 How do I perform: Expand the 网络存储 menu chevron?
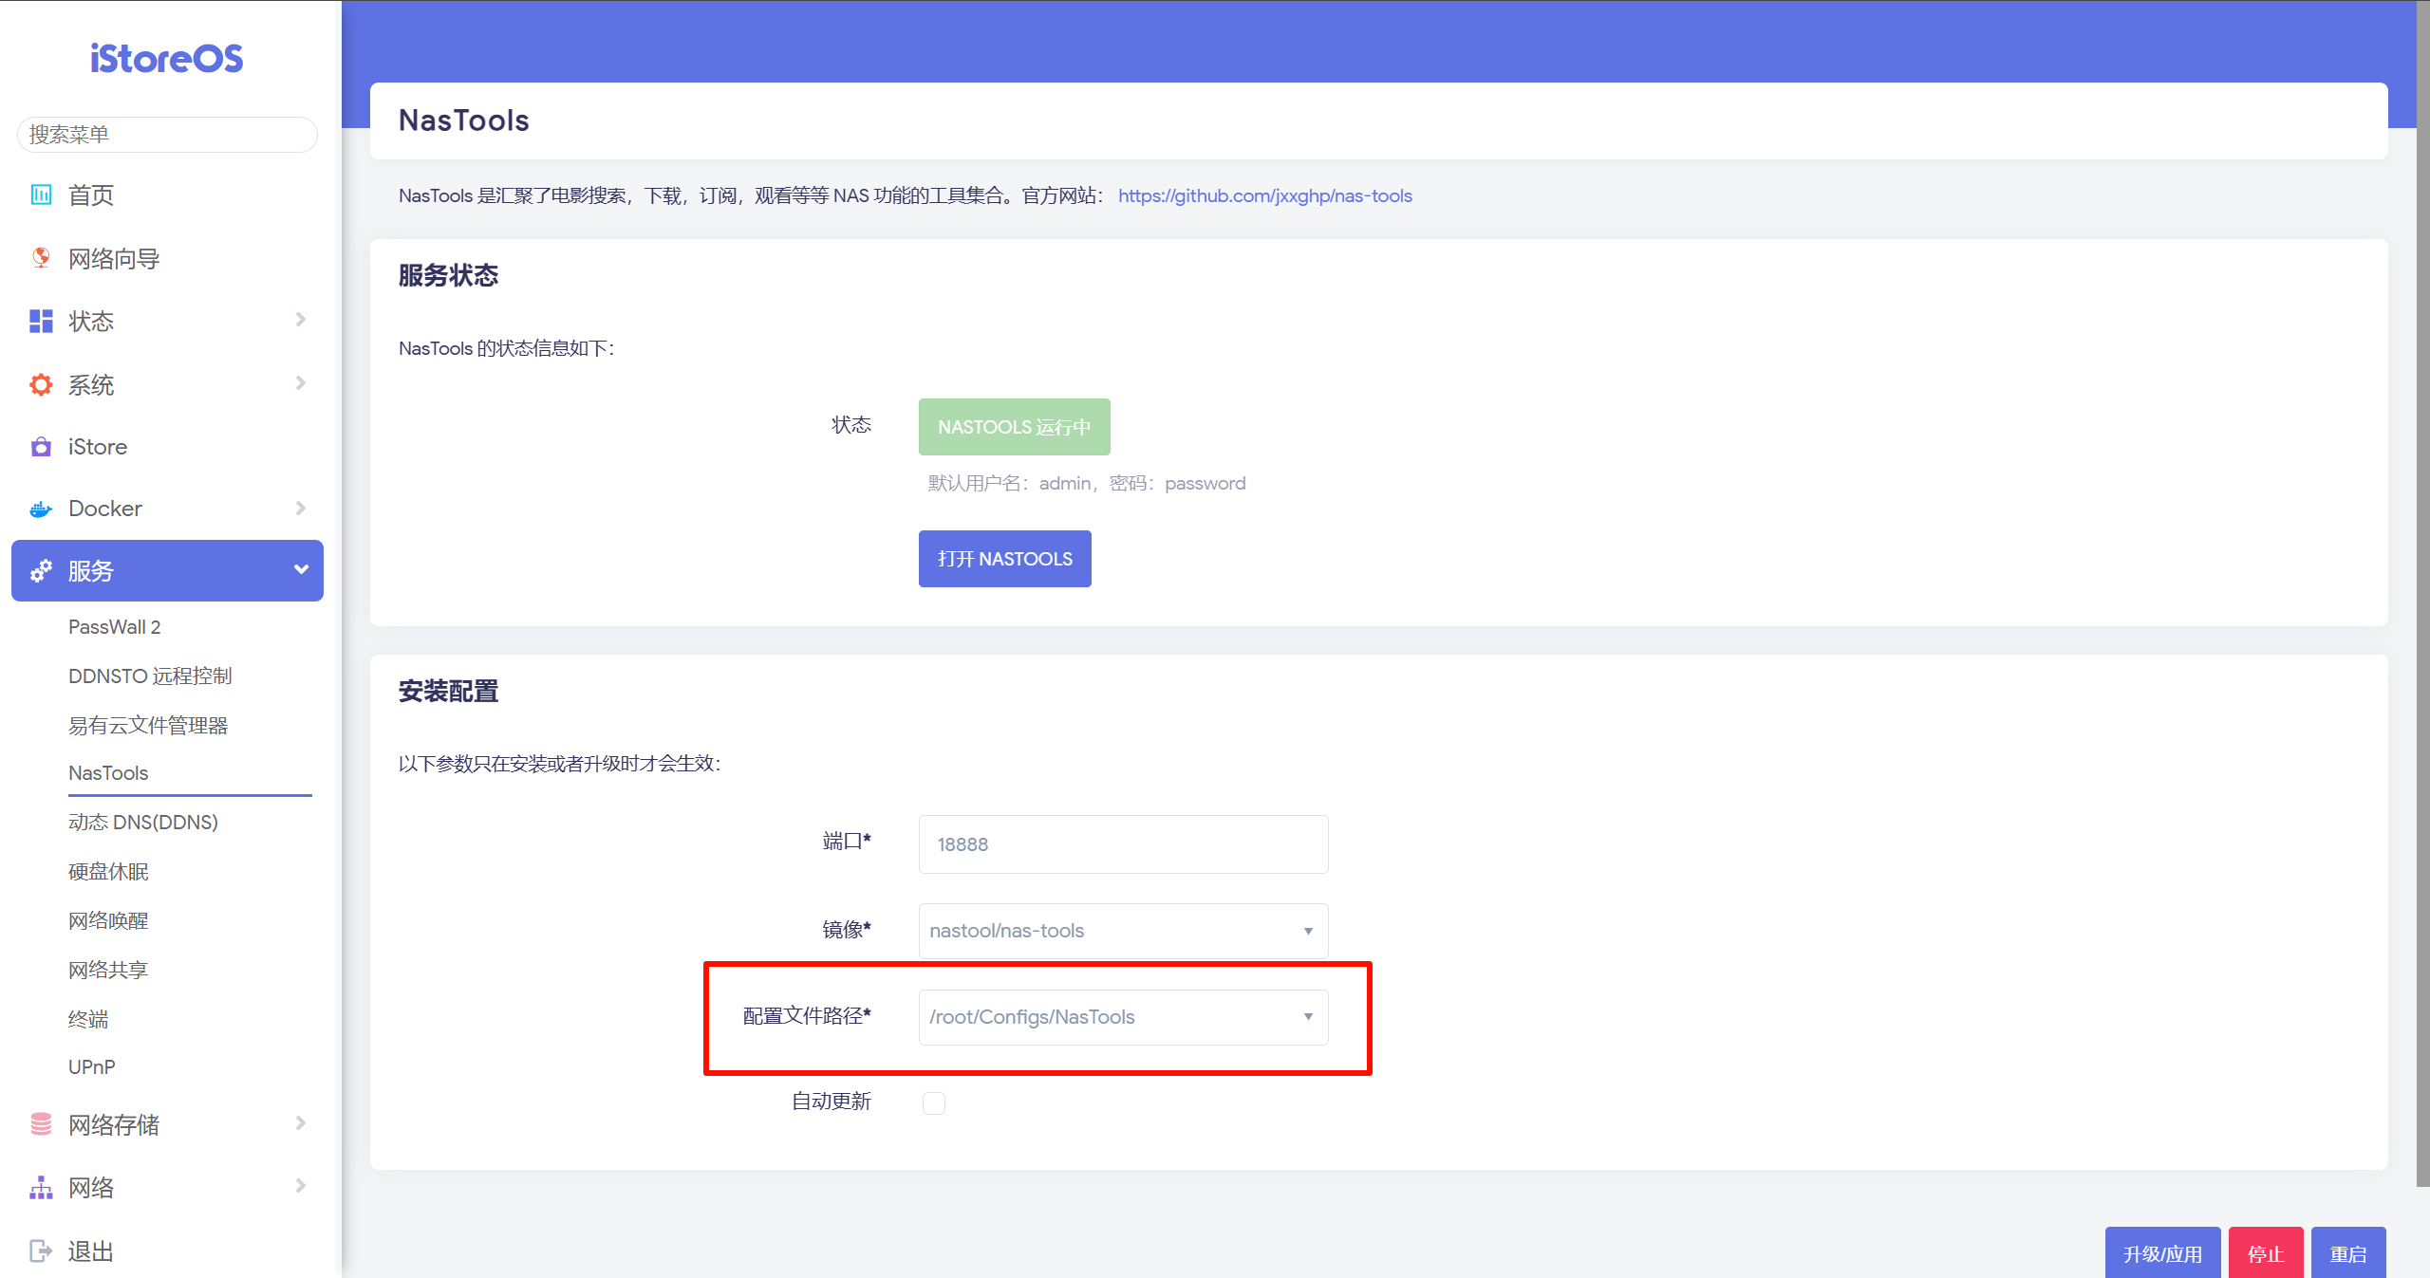click(301, 1123)
